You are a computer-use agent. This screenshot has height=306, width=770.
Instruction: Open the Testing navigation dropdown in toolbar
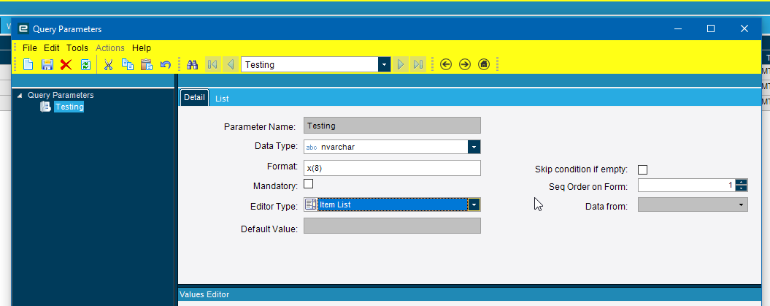click(385, 64)
